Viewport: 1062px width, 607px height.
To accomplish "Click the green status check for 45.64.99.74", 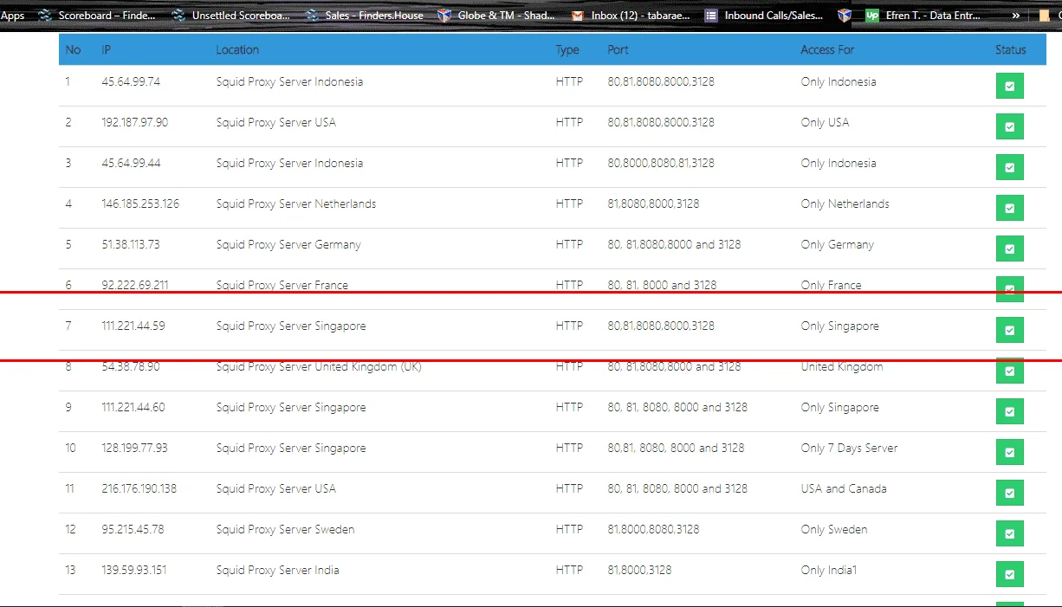I will click(x=1009, y=86).
